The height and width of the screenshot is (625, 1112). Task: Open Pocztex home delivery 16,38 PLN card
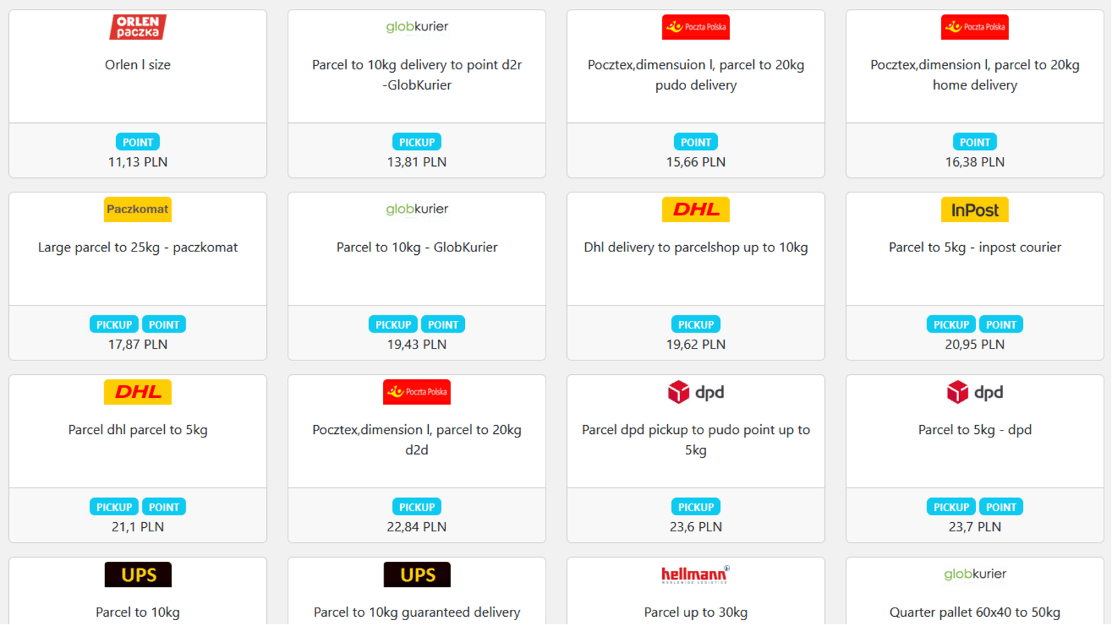click(x=974, y=75)
